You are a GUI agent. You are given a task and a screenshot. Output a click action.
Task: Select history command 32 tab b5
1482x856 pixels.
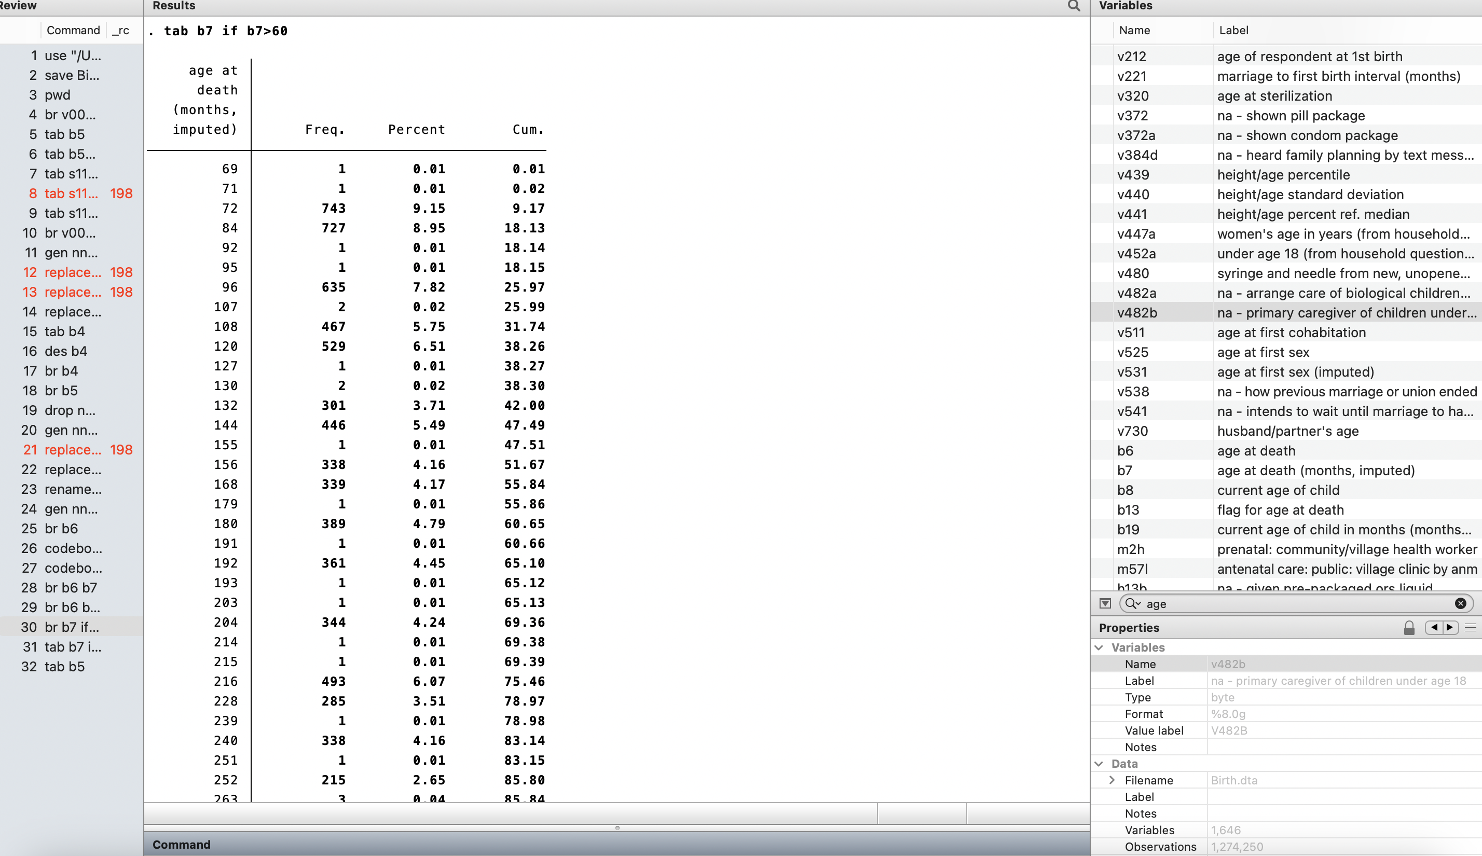pyautogui.click(x=64, y=667)
